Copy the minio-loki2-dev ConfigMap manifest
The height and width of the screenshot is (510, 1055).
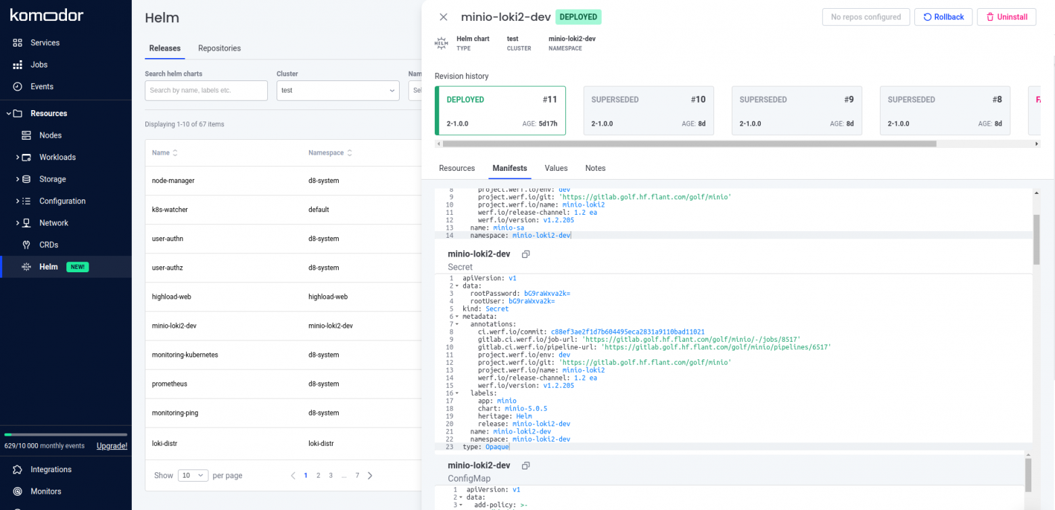click(525, 465)
